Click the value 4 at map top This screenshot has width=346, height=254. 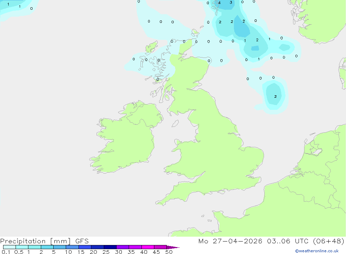coord(219,3)
